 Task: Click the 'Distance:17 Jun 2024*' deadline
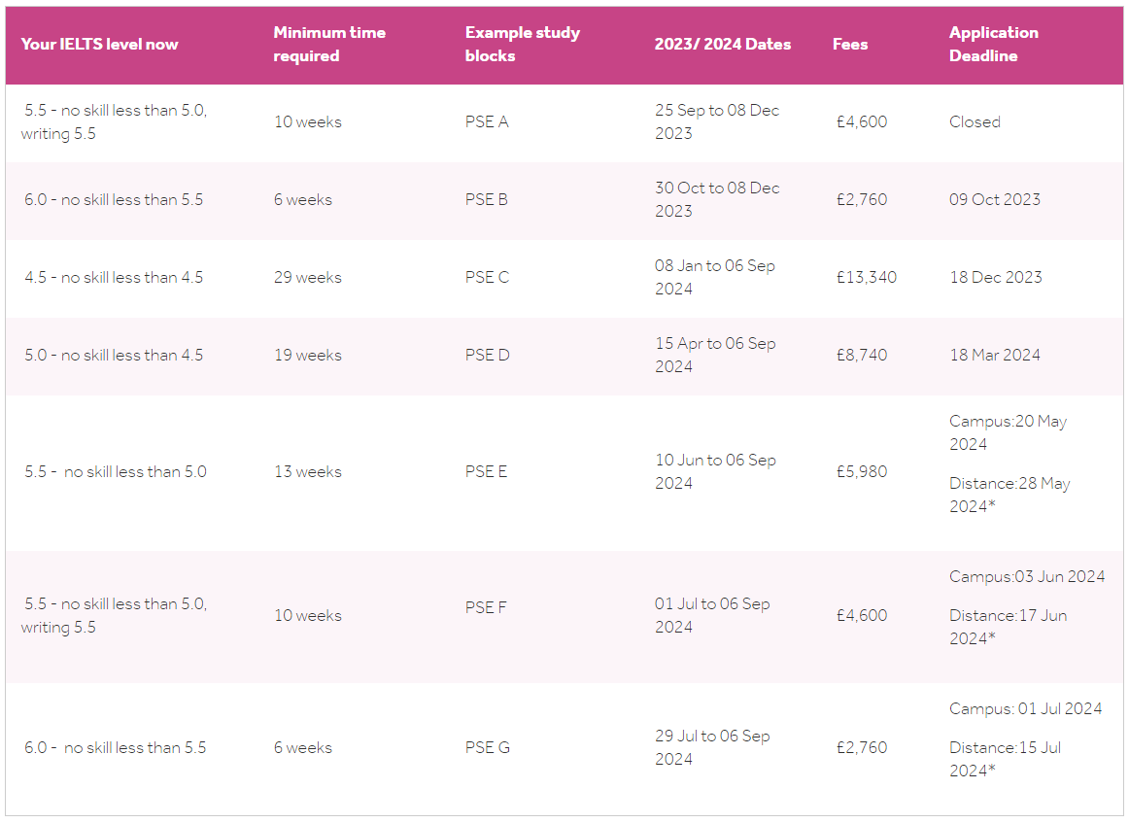coord(1009,627)
